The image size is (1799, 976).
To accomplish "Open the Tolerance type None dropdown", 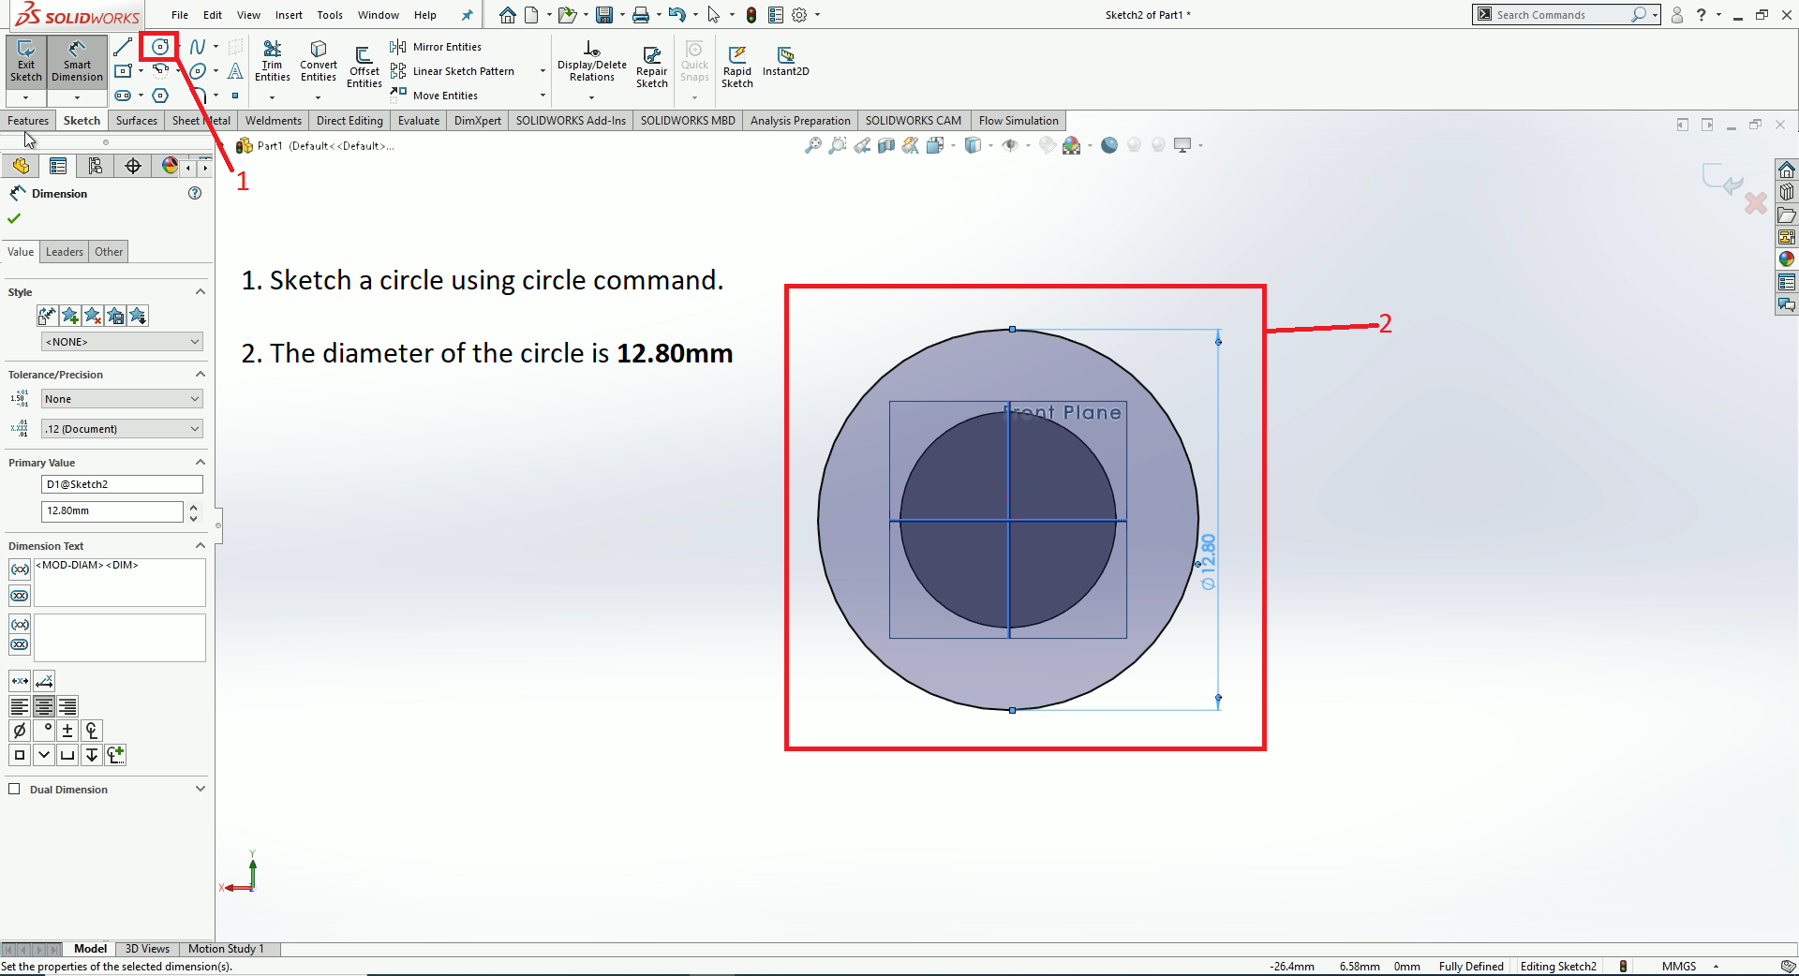I will [122, 399].
